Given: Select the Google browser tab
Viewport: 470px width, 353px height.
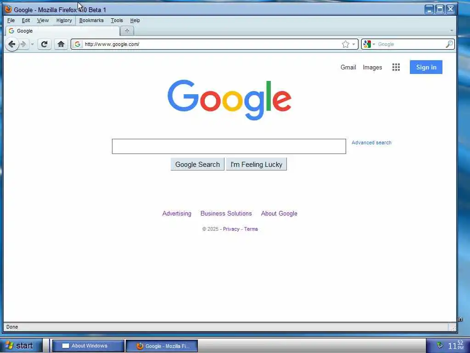Looking at the screenshot, I should tap(62, 31).
